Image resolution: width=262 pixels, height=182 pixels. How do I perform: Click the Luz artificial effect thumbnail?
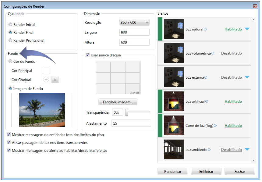(x=174, y=101)
